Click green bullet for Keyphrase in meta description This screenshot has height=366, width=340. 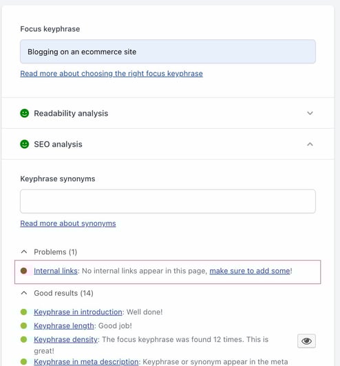pos(24,362)
